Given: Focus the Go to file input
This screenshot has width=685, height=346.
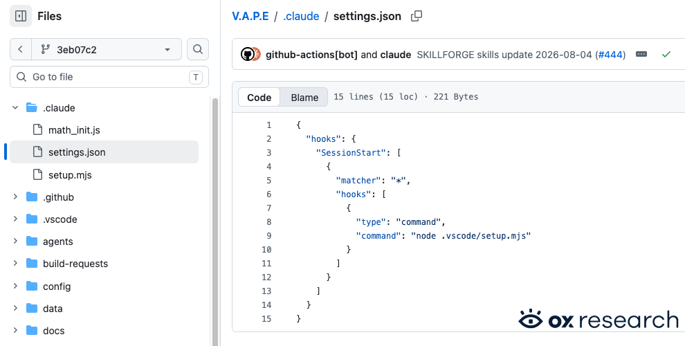Looking at the screenshot, I should [x=109, y=77].
